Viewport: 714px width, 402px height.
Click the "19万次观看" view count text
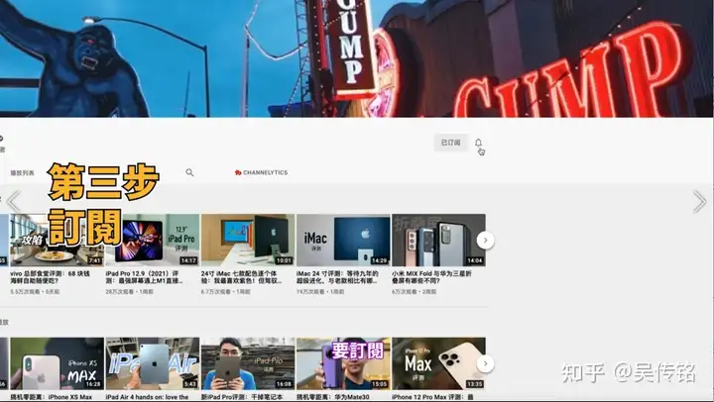[309, 292]
